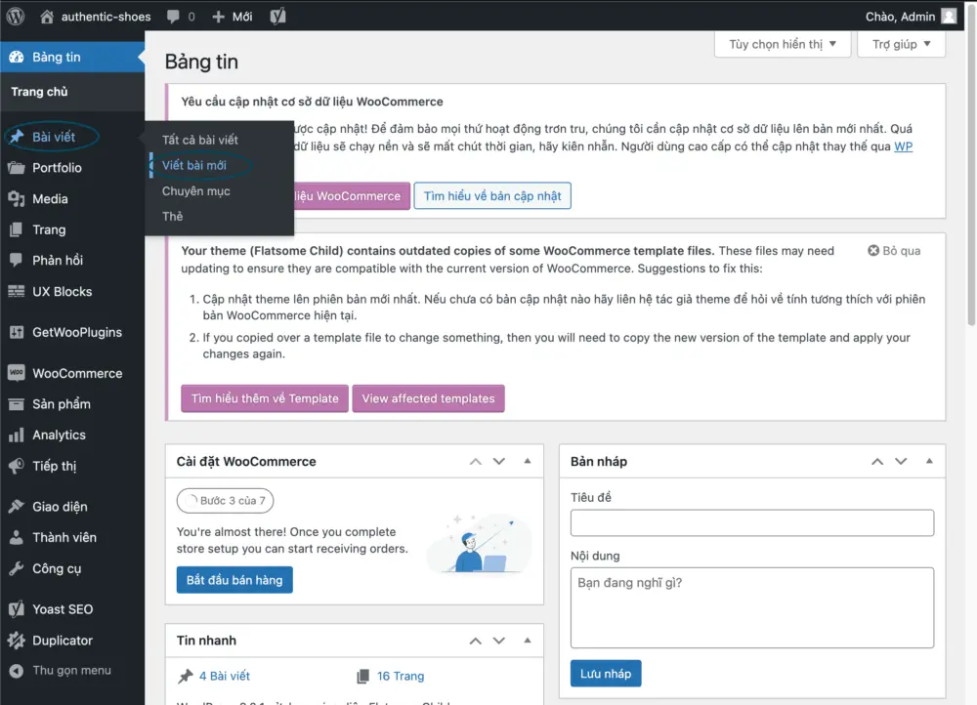Follow the WP link in WooCommerce notice

(903, 146)
